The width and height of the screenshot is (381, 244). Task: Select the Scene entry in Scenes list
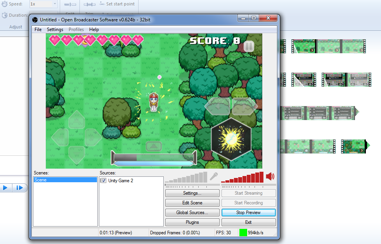tap(65, 180)
